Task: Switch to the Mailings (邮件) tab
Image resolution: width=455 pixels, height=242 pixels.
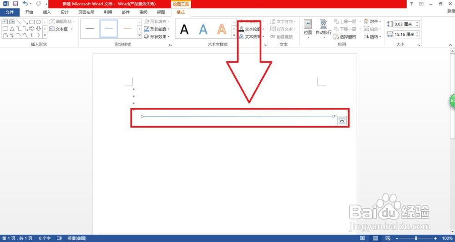Action: tap(126, 12)
